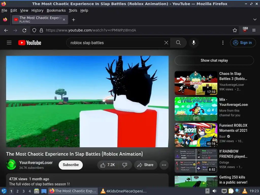Open the Edit menu
260x195 pixels.
(x=14, y=10)
